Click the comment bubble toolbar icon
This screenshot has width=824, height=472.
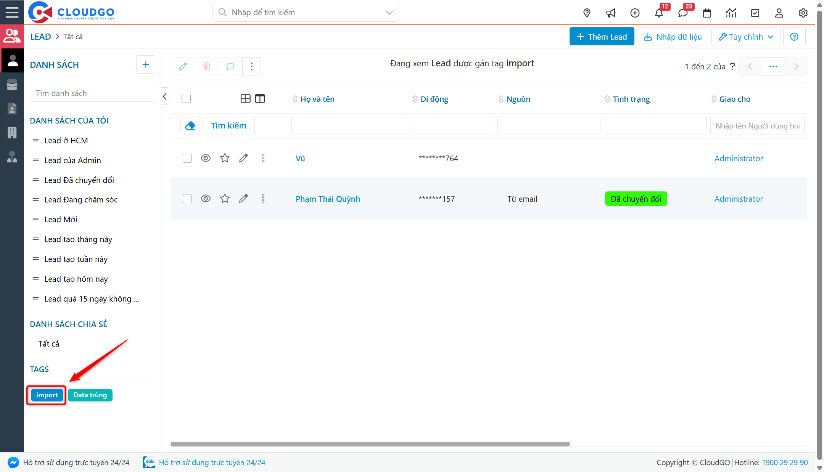pos(230,66)
